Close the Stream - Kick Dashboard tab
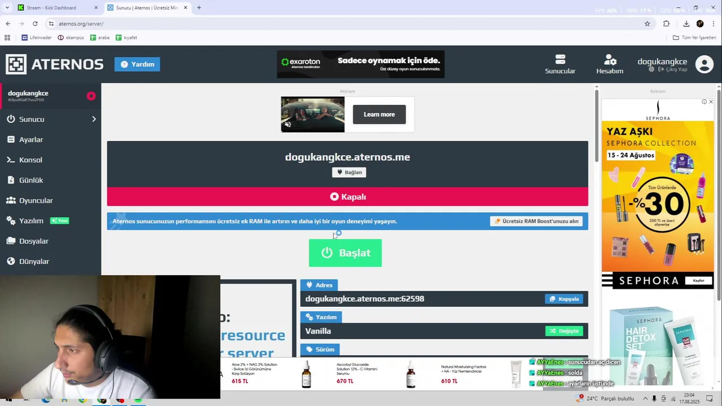This screenshot has height=406, width=722. 96,8
